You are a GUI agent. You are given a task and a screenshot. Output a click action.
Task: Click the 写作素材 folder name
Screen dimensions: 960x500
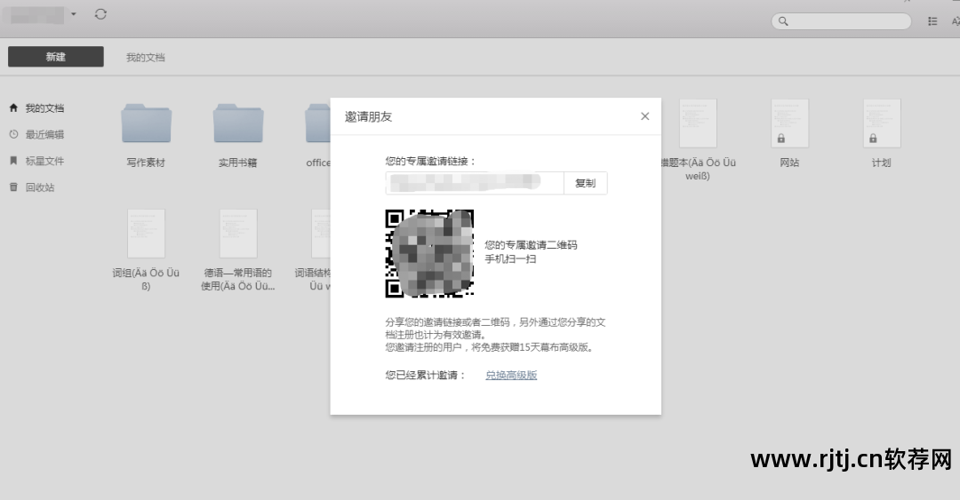point(146,163)
